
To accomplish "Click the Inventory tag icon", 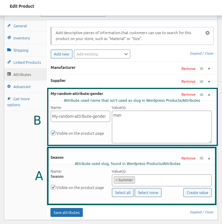I will pos(9,38).
